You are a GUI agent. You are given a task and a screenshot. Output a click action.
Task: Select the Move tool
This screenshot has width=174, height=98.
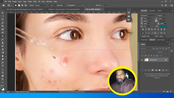tap(2, 13)
